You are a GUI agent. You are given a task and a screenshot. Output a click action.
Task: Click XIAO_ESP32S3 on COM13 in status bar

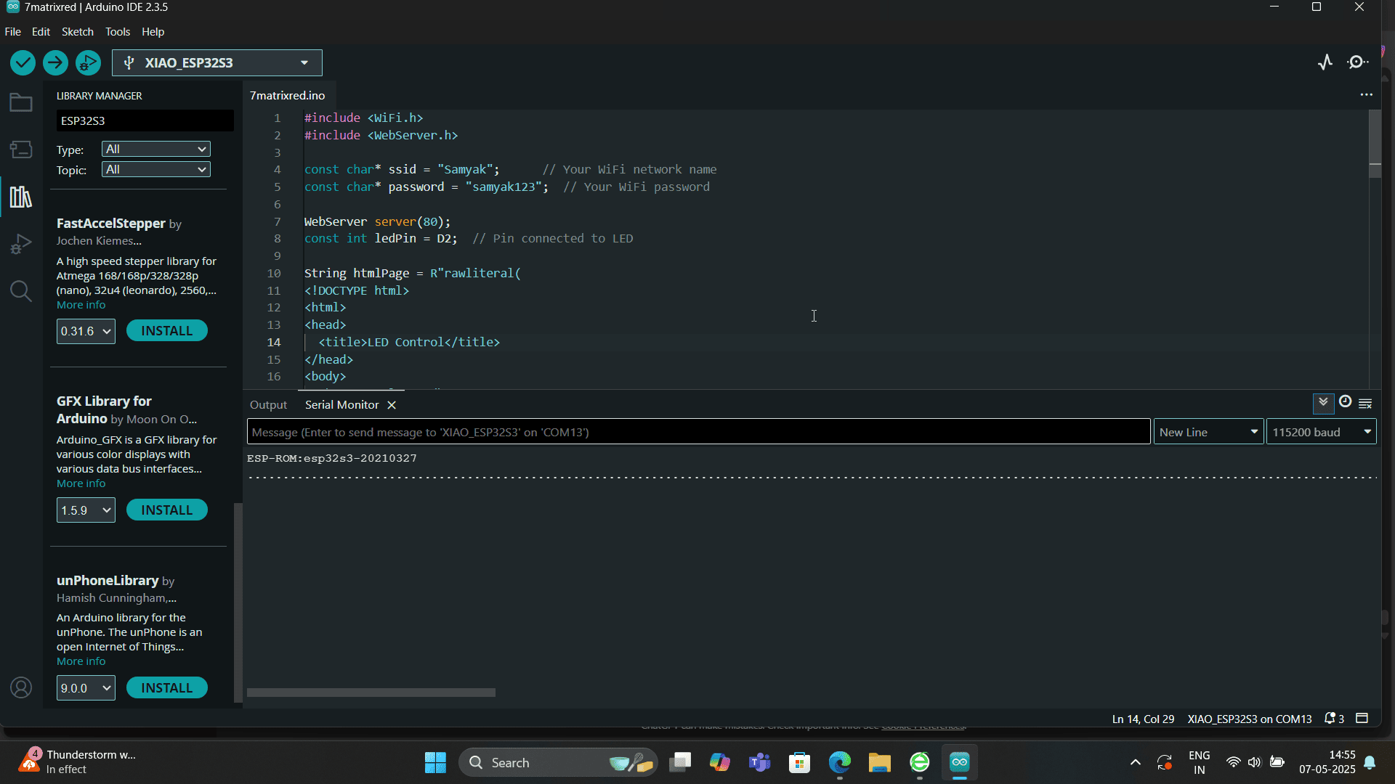[x=1249, y=719]
